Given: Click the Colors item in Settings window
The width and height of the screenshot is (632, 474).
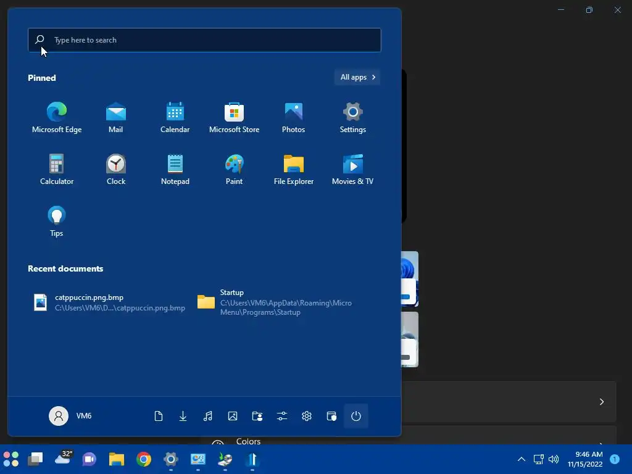Looking at the screenshot, I should (x=248, y=441).
